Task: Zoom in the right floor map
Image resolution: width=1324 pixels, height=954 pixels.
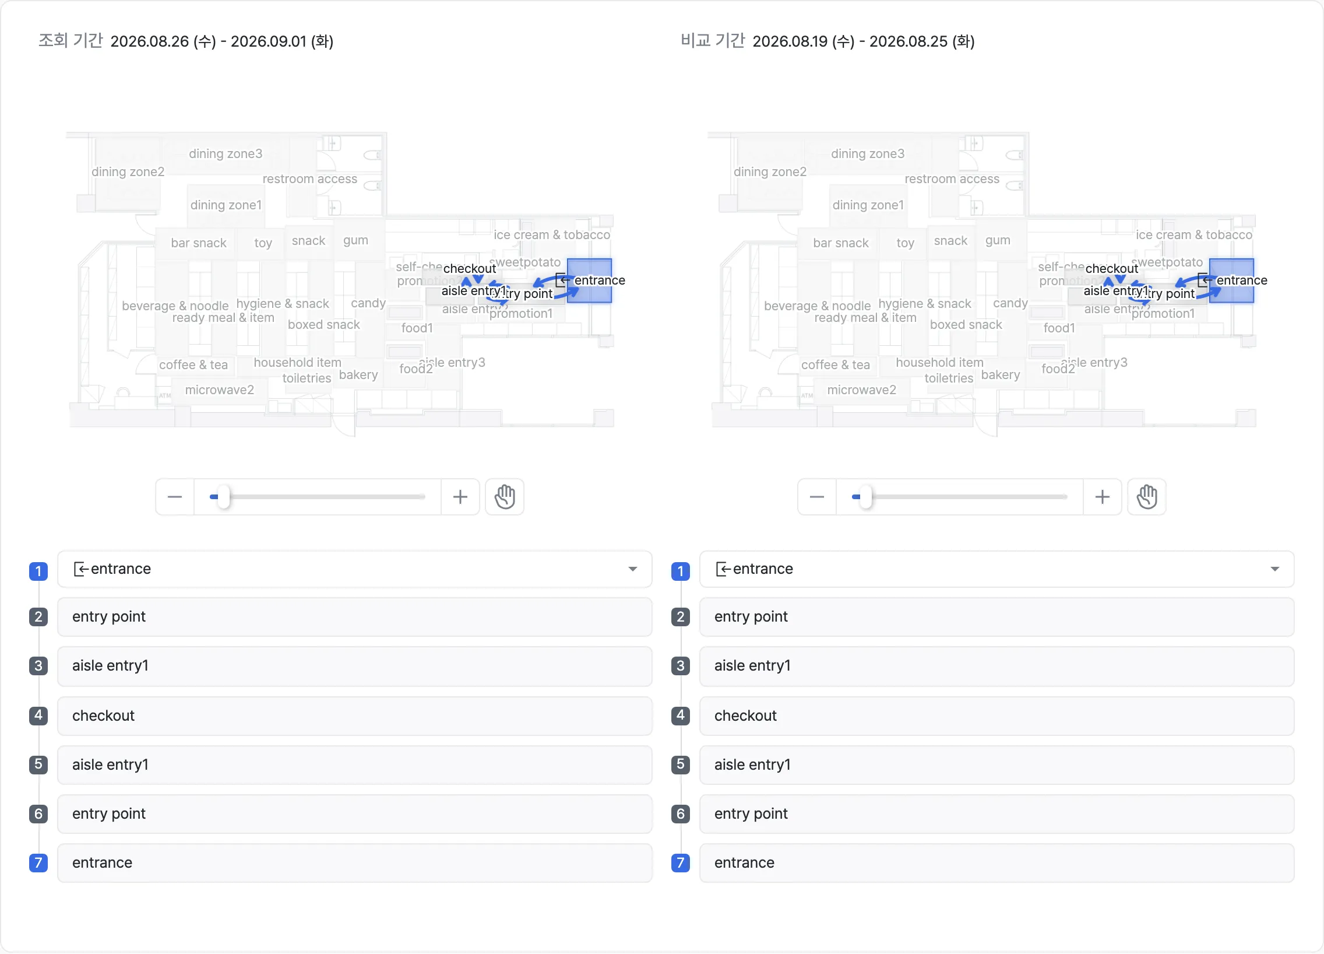Action: 1102,497
